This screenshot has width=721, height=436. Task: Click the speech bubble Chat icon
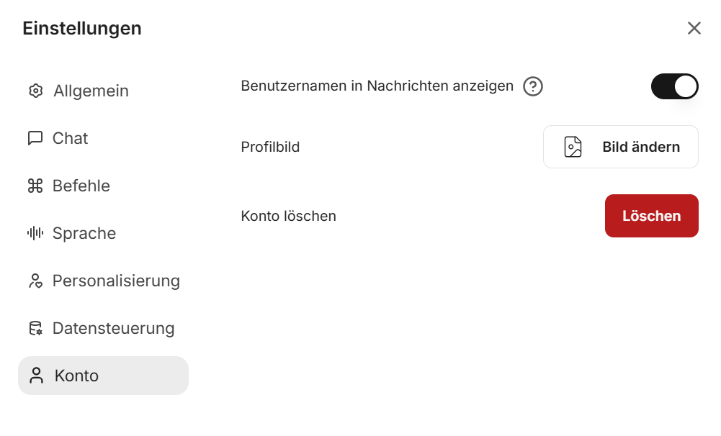35,138
